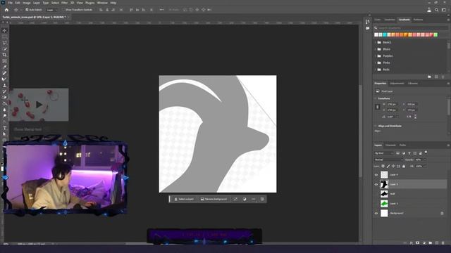Create new adjustment layer icon
This screenshot has width=451, height=253.
[424, 243]
